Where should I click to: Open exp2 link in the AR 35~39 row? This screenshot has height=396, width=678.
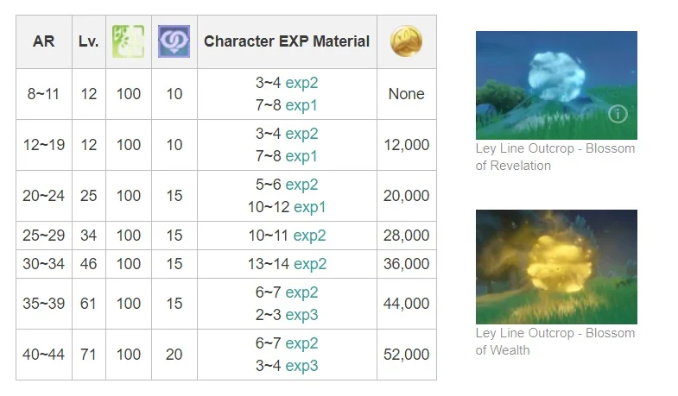point(301,292)
